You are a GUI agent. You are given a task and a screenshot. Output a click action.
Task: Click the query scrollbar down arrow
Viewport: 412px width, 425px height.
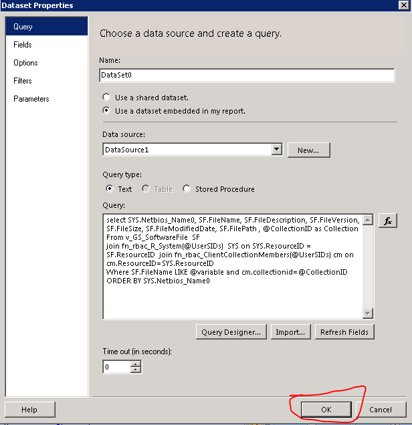[368, 313]
